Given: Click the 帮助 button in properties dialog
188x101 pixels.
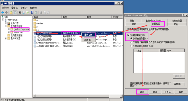Looking at the screenshot, I should pos(181,92).
